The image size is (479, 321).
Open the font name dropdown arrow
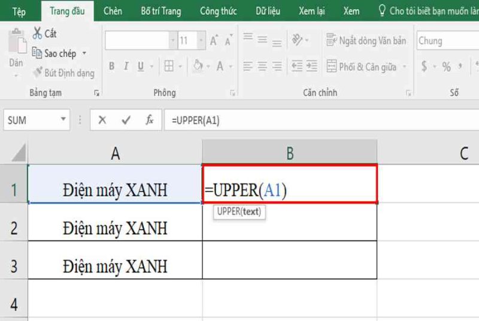pos(173,40)
